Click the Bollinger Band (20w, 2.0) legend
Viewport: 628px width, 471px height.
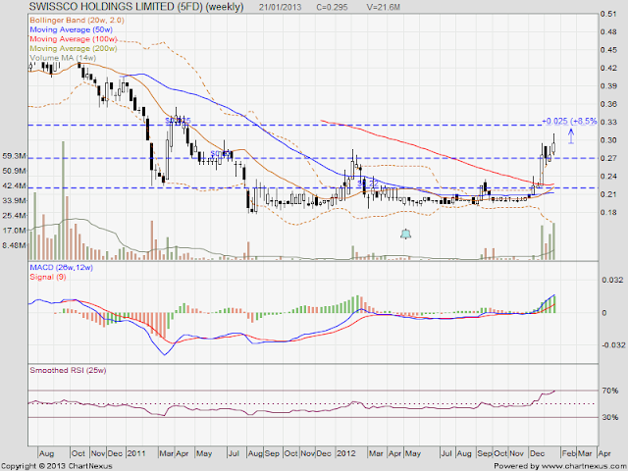click(x=77, y=20)
